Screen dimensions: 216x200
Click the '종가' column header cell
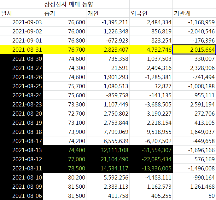pos(65,13)
